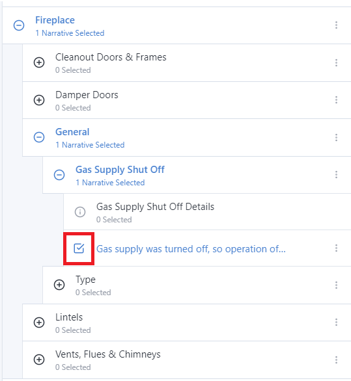
Task: Open Type row three-dot menu
Action: 336,285
